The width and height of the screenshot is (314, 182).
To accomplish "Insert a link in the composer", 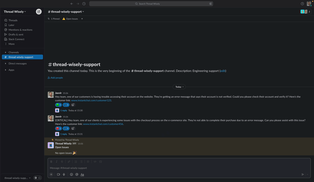I will pos(69,162).
